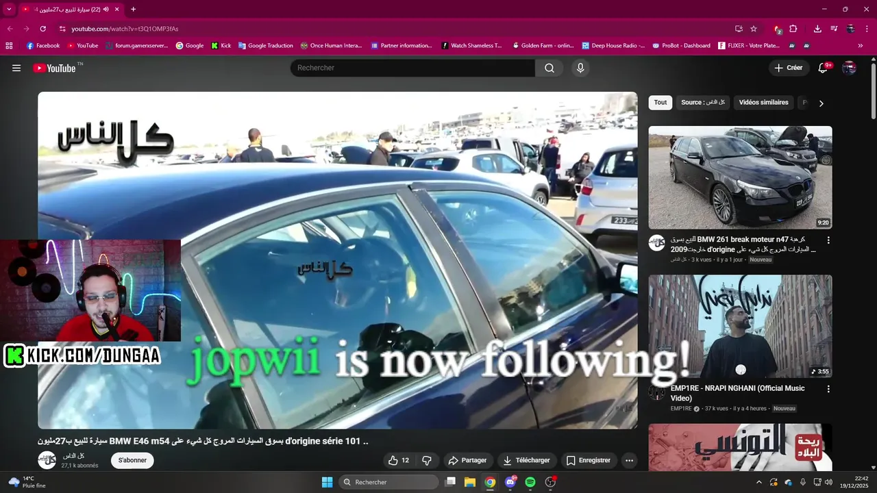Like the video with thumbs up
The width and height of the screenshot is (877, 493).
(399, 460)
